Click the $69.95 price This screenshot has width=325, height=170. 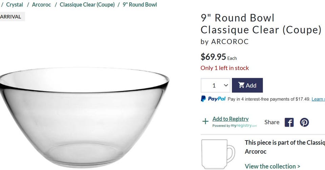[x=213, y=57]
